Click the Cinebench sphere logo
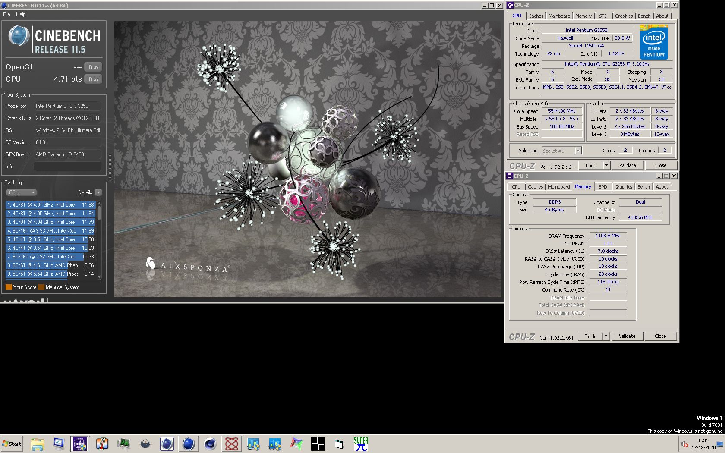Image resolution: width=725 pixels, height=453 pixels. tap(19, 36)
